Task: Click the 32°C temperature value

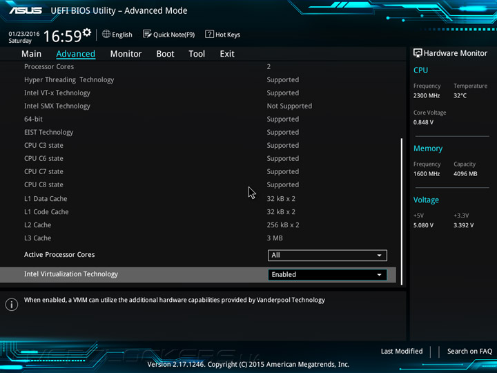Action: [x=460, y=95]
